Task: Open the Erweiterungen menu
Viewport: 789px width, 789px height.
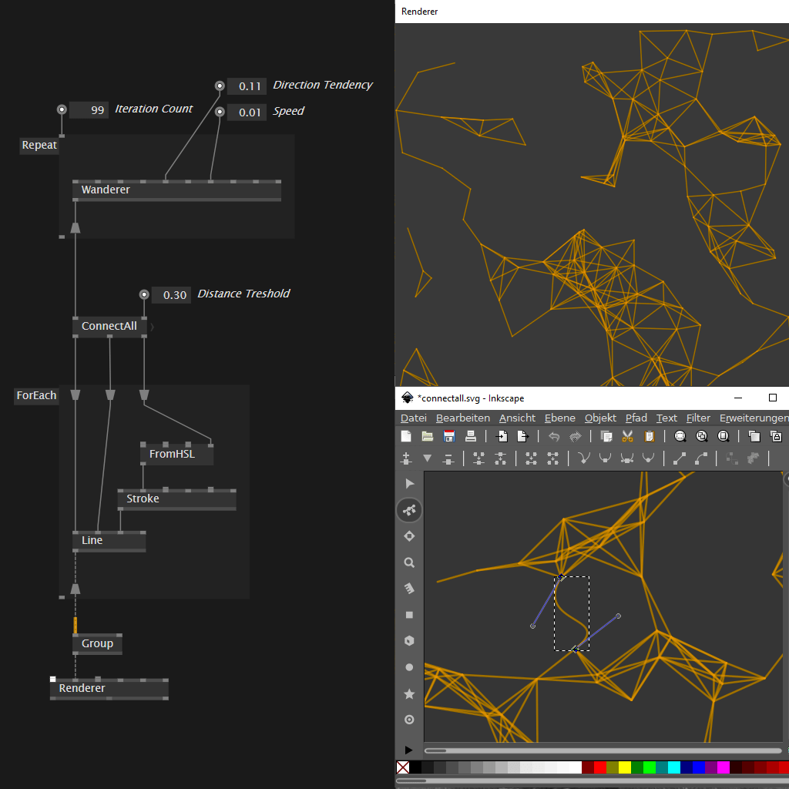Action: tap(751, 418)
